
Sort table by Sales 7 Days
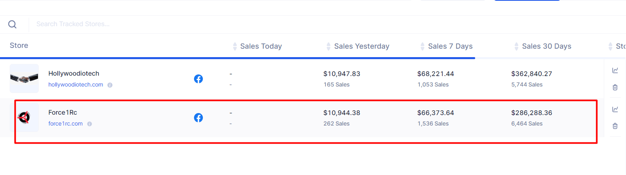[x=450, y=46]
